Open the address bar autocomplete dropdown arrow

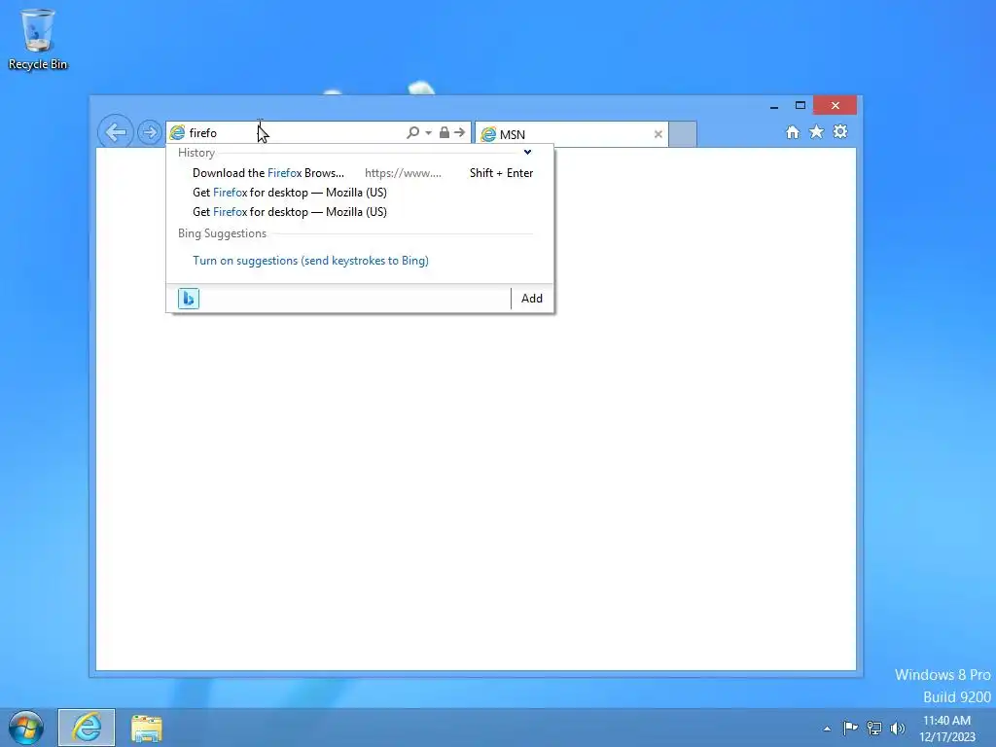tap(429, 132)
